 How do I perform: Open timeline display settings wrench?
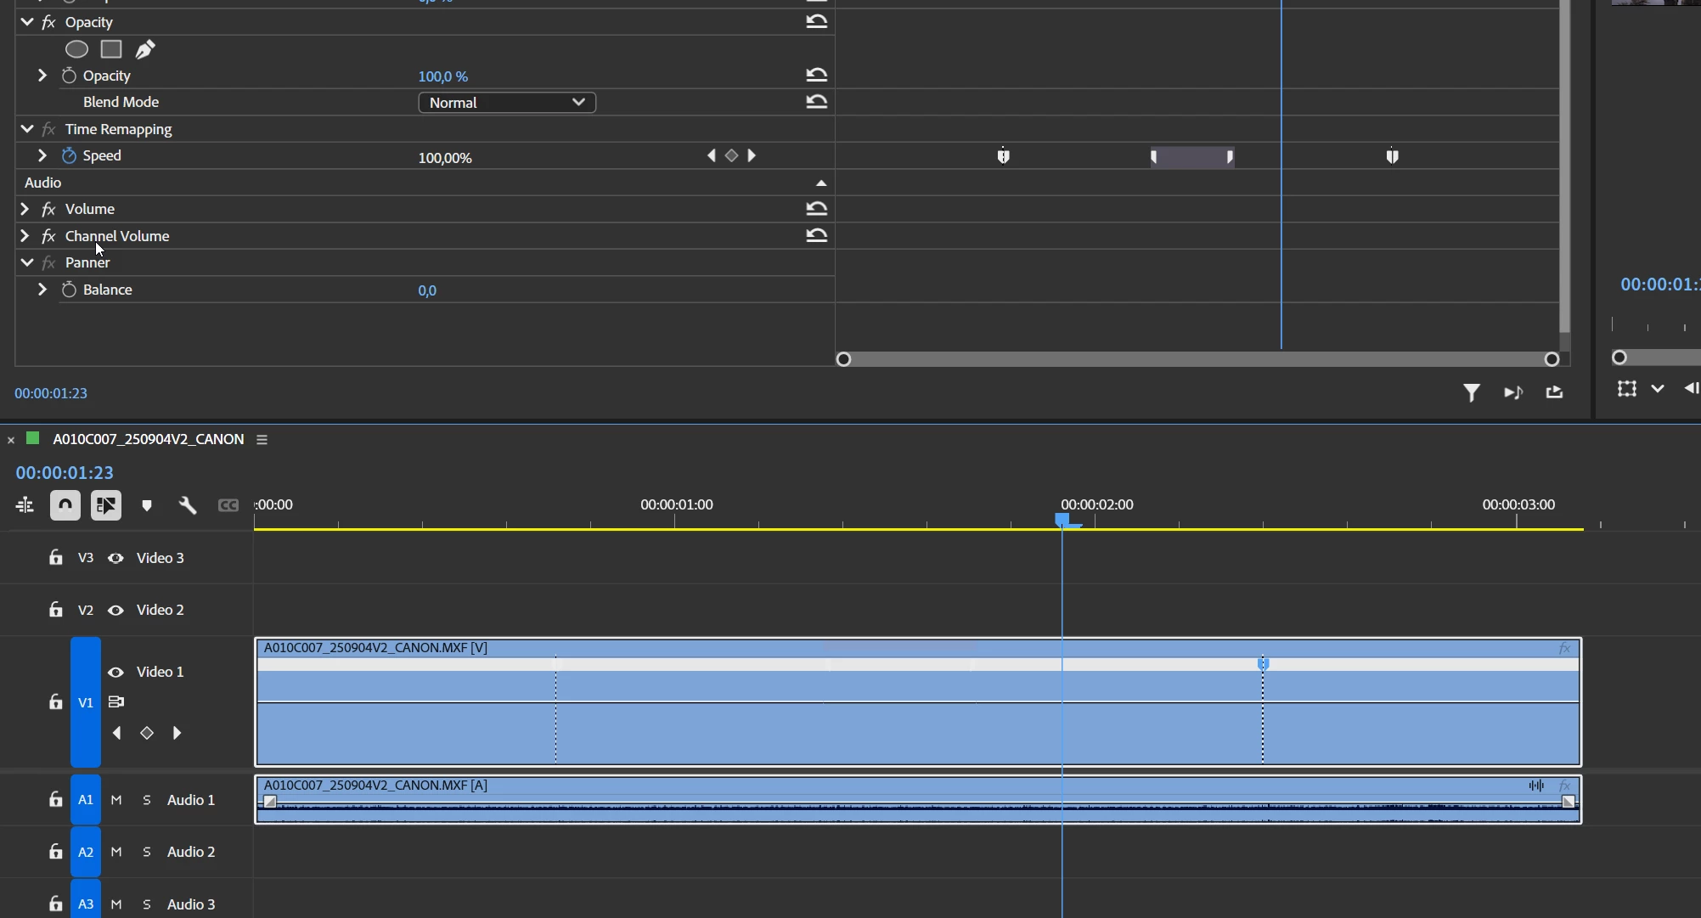pyautogui.click(x=188, y=505)
